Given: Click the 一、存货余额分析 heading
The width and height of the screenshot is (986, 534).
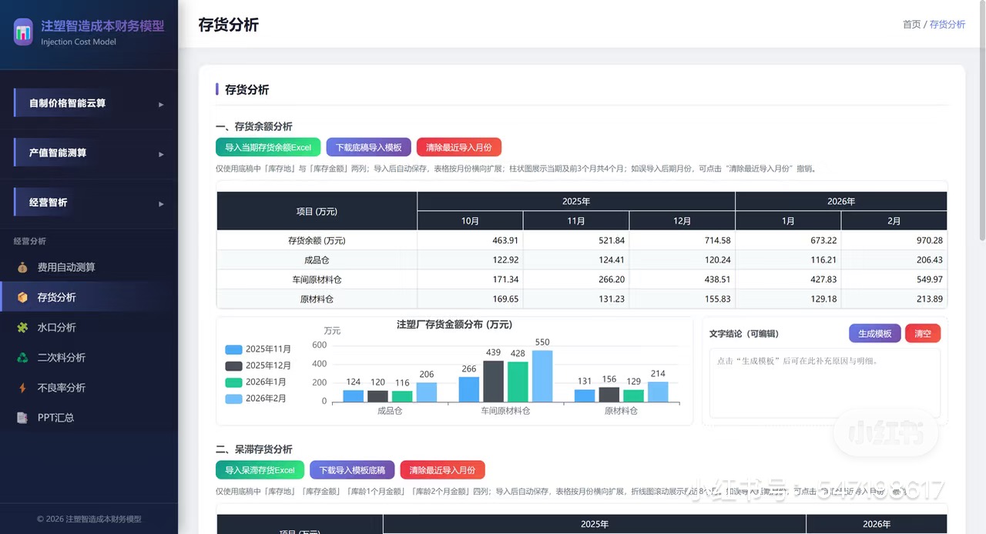Looking at the screenshot, I should pyautogui.click(x=253, y=126).
